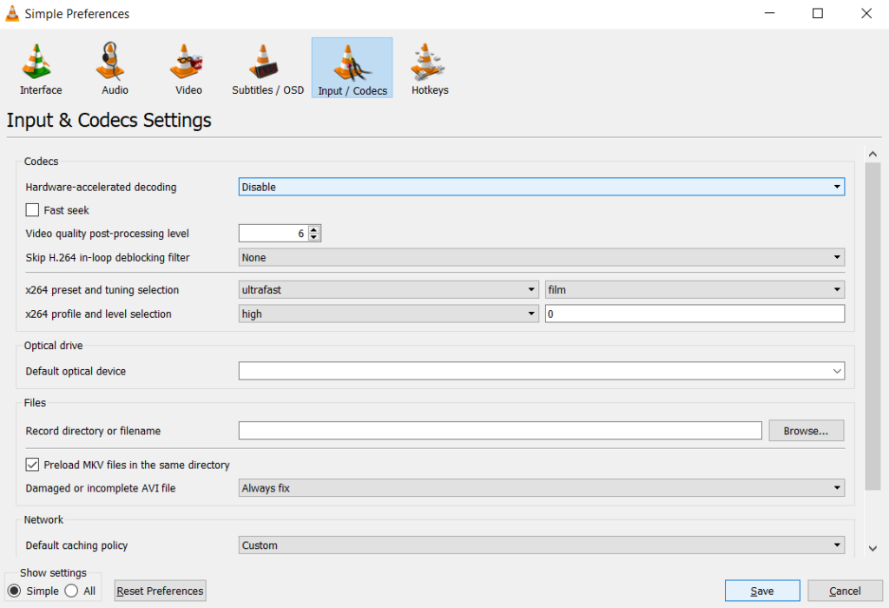Screen dimensions: 889x608
Task: Click the VLC cone icon in the title bar
Action: [11, 13]
